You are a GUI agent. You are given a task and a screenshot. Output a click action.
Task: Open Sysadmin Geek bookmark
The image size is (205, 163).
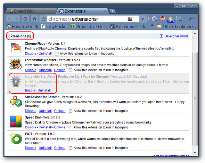click(127, 27)
